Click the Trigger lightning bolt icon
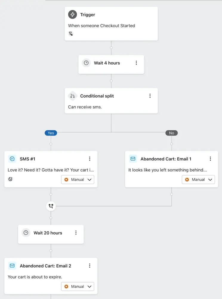The image size is (222, 299). [72, 14]
